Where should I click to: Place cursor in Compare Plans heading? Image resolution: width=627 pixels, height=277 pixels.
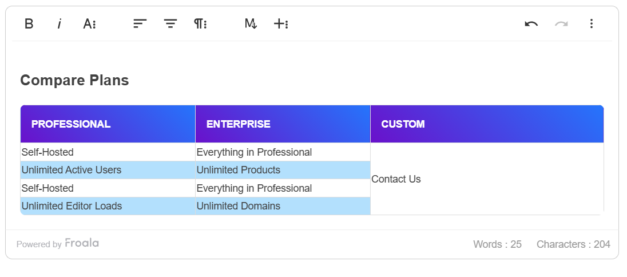74,81
